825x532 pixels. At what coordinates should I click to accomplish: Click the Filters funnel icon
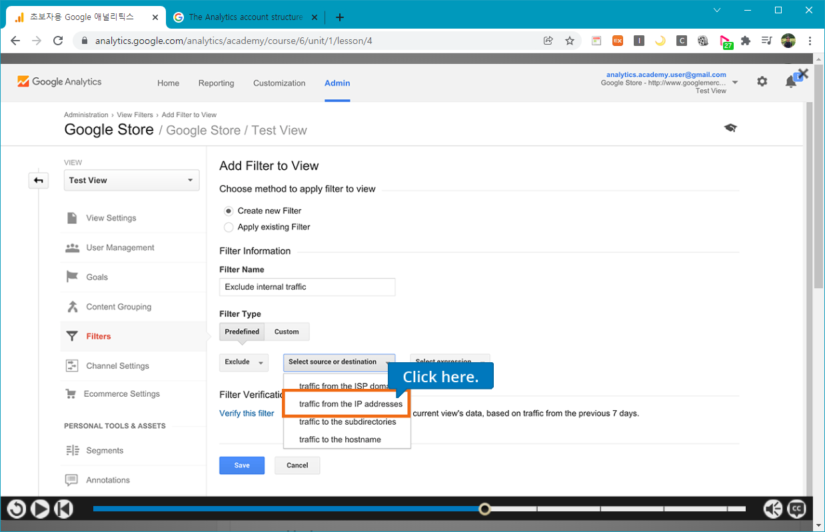tap(72, 336)
